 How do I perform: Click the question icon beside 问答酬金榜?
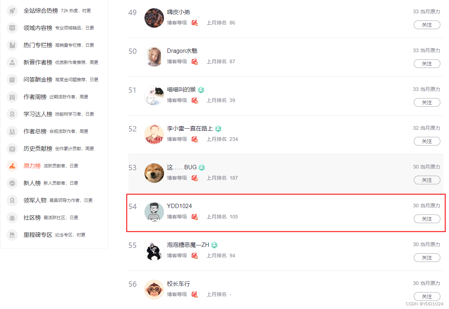(x=12, y=80)
